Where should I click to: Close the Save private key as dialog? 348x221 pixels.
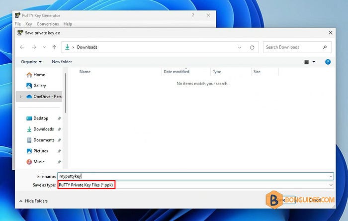(331, 33)
